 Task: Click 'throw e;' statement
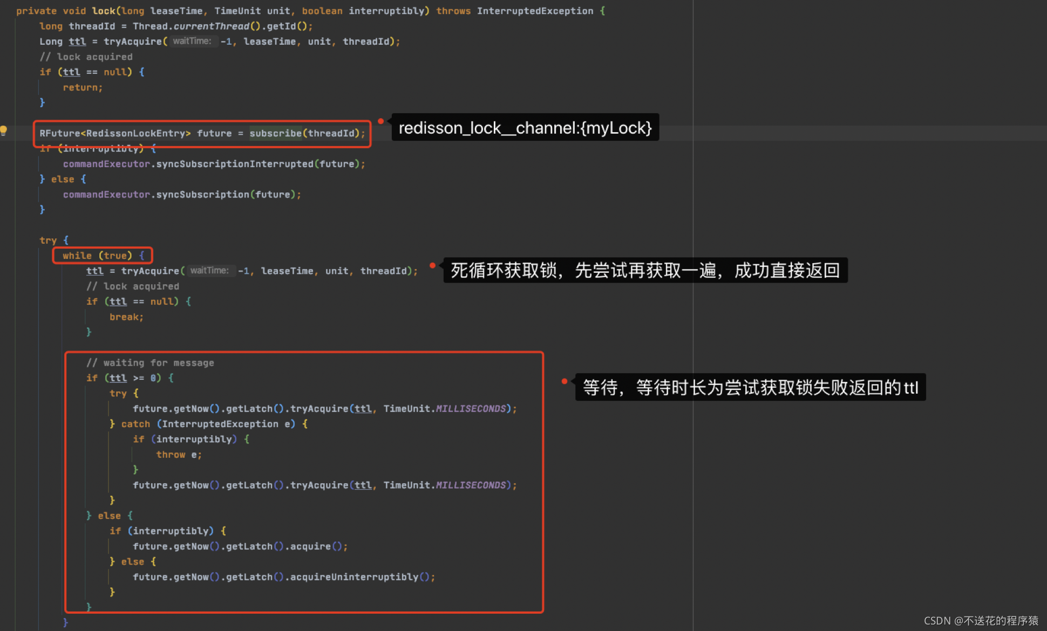tap(179, 455)
